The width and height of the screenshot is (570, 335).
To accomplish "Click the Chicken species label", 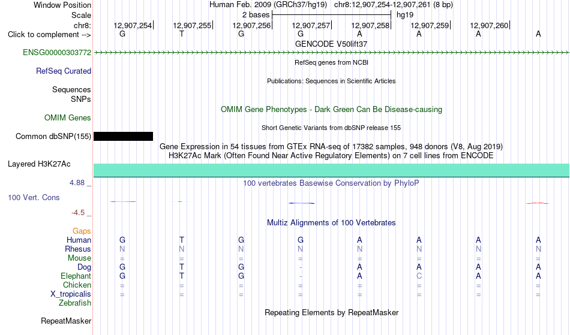I will pos(77,285).
